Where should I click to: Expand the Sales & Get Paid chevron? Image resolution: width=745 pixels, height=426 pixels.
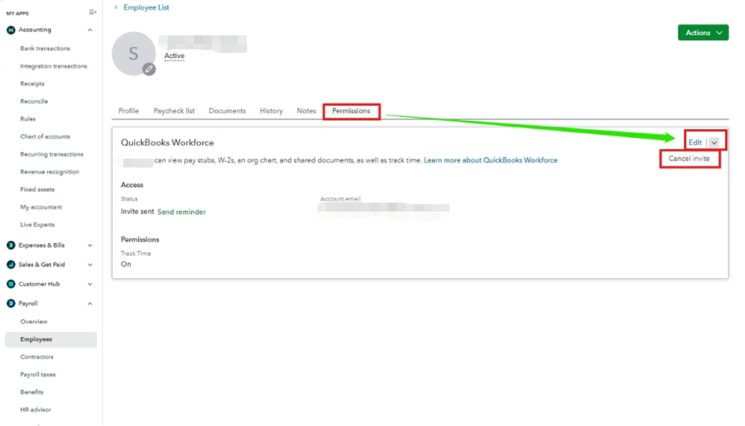[x=90, y=265]
